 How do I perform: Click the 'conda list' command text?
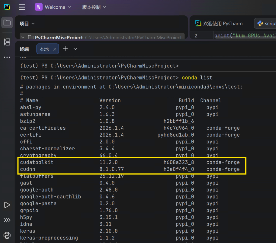coord(197,78)
